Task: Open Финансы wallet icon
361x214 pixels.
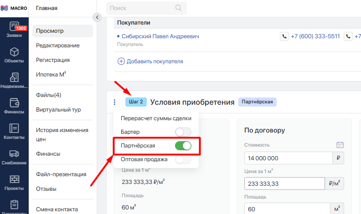Action: point(14,107)
